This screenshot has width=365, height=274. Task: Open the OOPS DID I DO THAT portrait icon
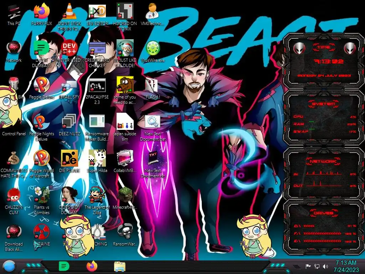[x=69, y=195]
